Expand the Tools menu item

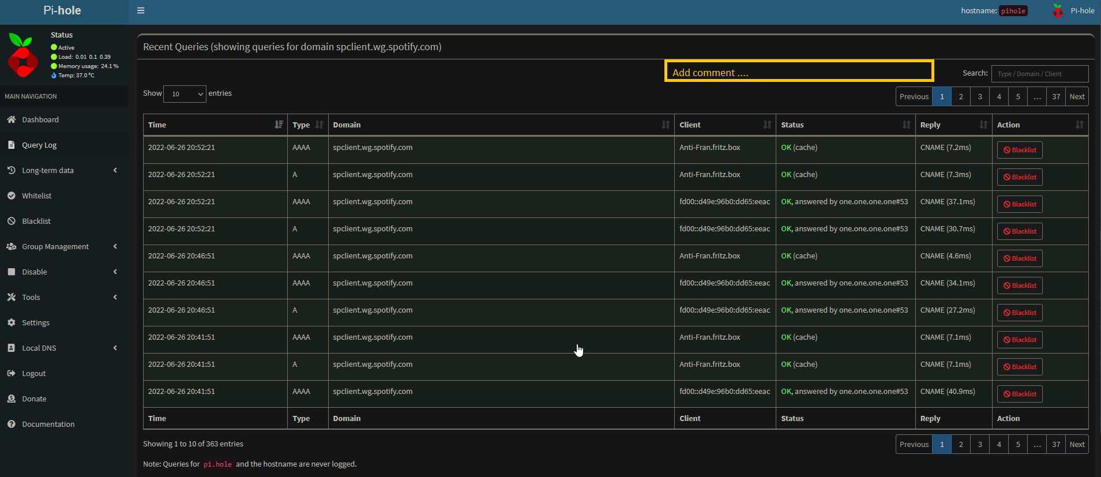63,297
